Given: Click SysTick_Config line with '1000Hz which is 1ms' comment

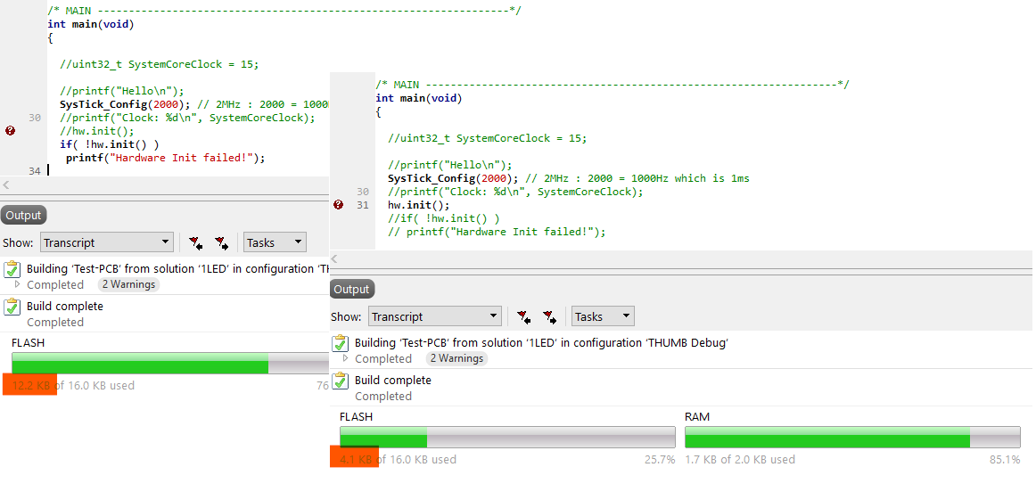Looking at the screenshot, I should (x=568, y=178).
